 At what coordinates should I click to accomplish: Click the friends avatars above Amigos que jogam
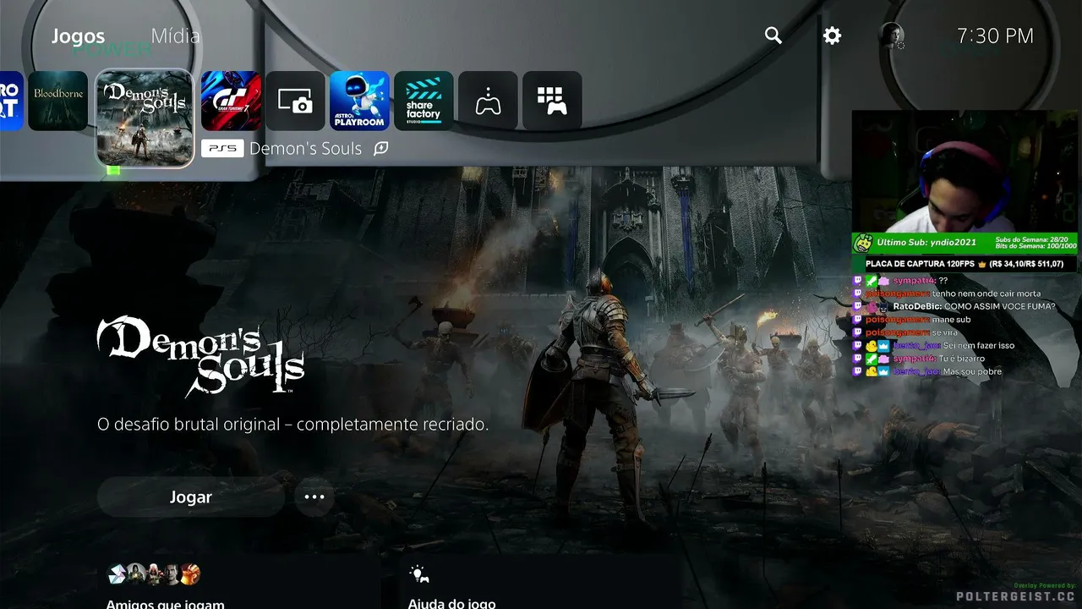pos(154,575)
